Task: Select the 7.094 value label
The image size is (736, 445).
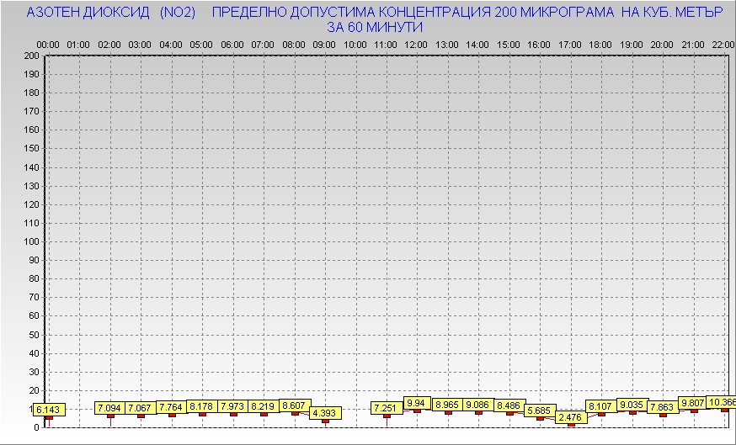Action: (x=109, y=408)
